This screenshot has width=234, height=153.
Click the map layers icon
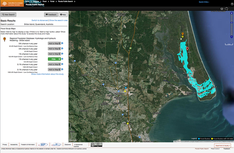[x=222, y=9]
